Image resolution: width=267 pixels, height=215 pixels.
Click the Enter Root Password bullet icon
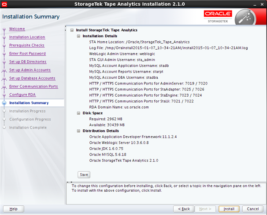[x=4, y=54]
